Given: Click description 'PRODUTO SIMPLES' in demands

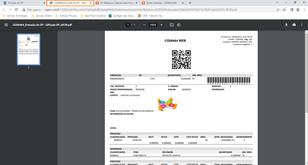Looking at the screenshot, I should [171, 156].
